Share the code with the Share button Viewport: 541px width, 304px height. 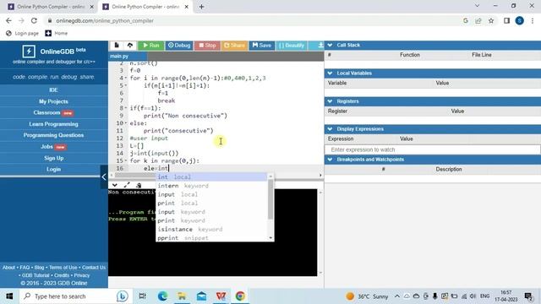234,45
